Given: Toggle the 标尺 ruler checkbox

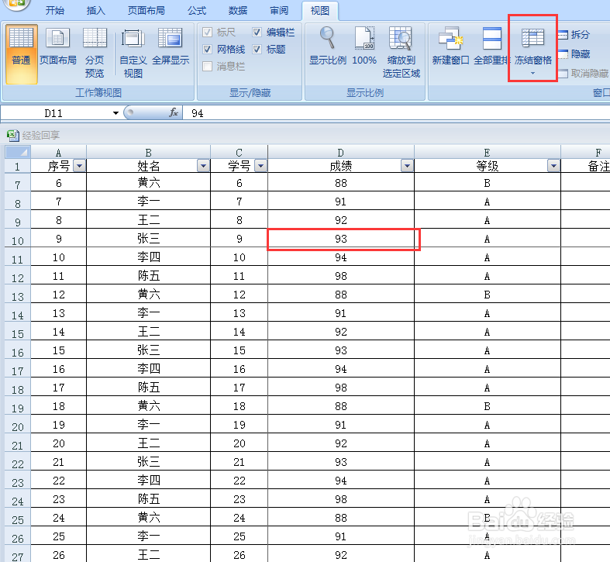Looking at the screenshot, I should point(208,32).
